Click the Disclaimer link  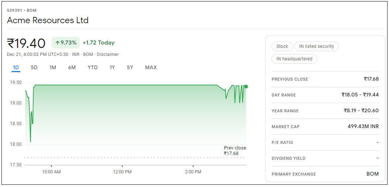[108, 54]
